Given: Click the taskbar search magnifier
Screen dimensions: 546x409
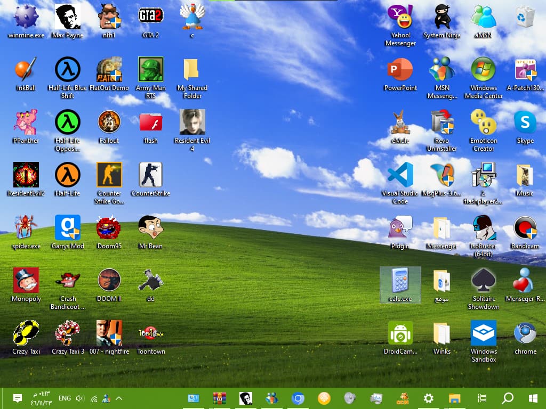Looking at the screenshot, I should [x=508, y=398].
